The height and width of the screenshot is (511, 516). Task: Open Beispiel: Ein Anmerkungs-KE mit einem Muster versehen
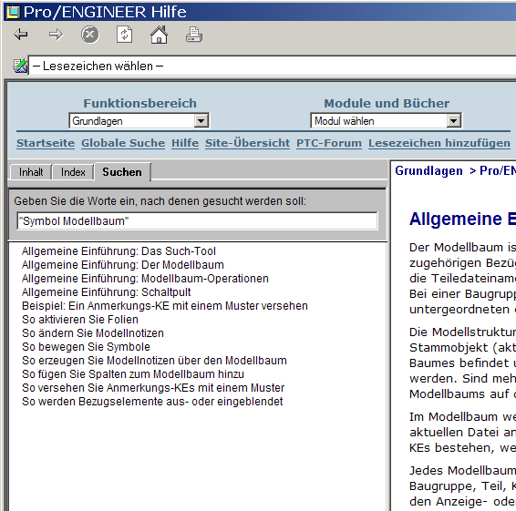[x=165, y=306]
